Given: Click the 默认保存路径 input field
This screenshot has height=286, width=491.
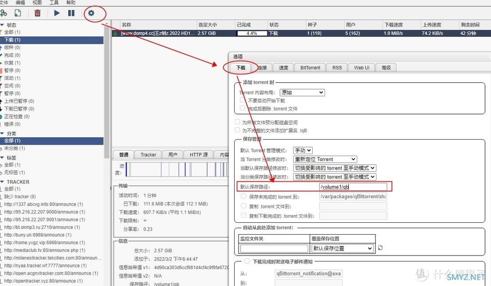Looking at the screenshot, I should click(353, 187).
